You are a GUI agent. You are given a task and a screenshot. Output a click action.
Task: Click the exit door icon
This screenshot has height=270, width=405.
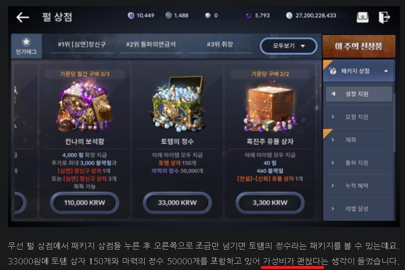[384, 18]
